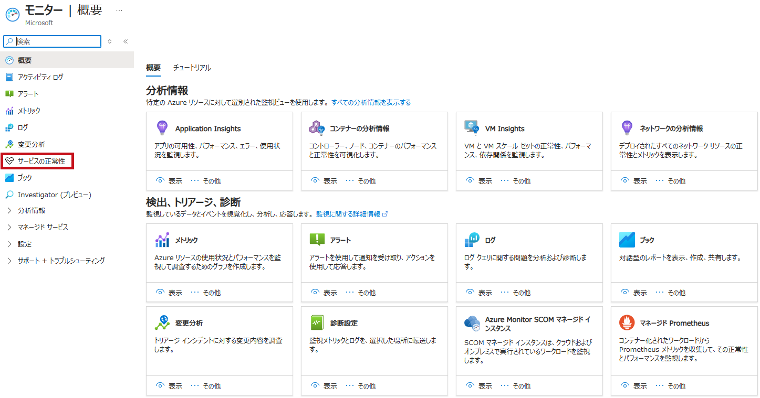Screen dimensions: 760x398
Task: Click the Application Insights lightbulb icon
Action: point(162,127)
